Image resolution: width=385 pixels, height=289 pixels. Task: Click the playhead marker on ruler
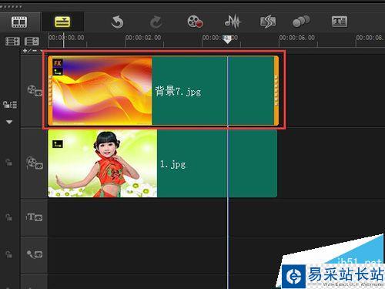(x=227, y=39)
